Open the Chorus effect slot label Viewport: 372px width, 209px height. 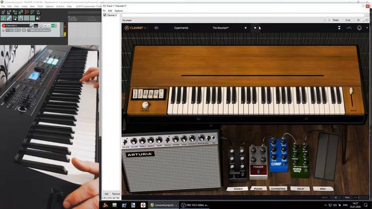238,189
